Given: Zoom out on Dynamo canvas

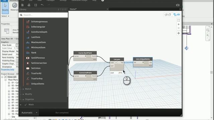Looking at the screenshot, I should coord(179,28).
